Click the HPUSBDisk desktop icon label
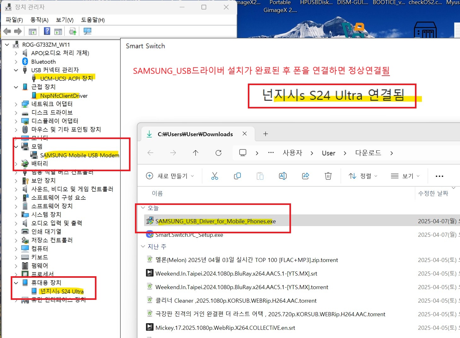This screenshot has height=338, width=460. tap(316, 3)
